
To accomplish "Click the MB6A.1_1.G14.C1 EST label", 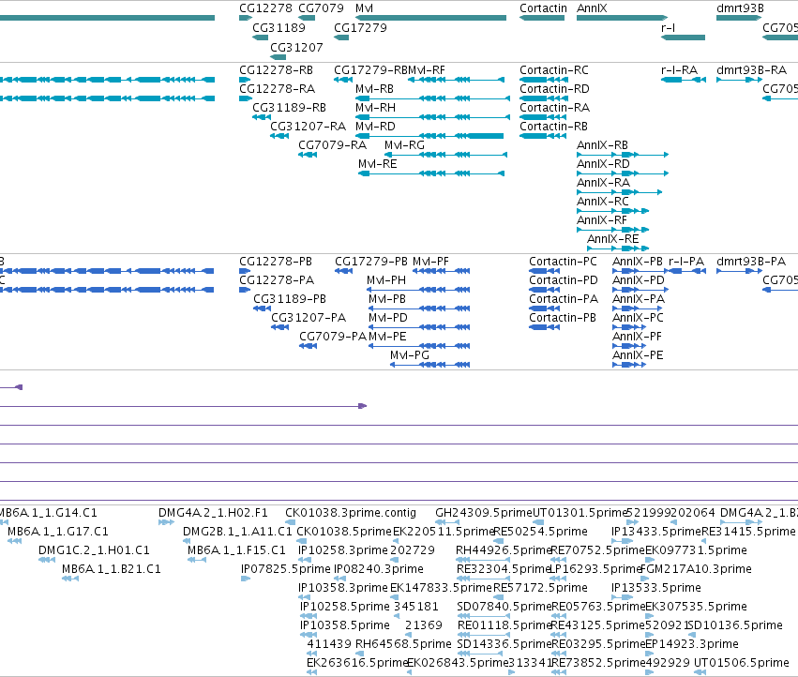I will [48, 513].
